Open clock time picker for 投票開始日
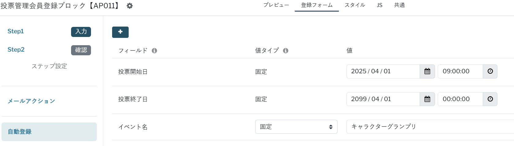Image resolution: width=514 pixels, height=146 pixels. (x=490, y=71)
